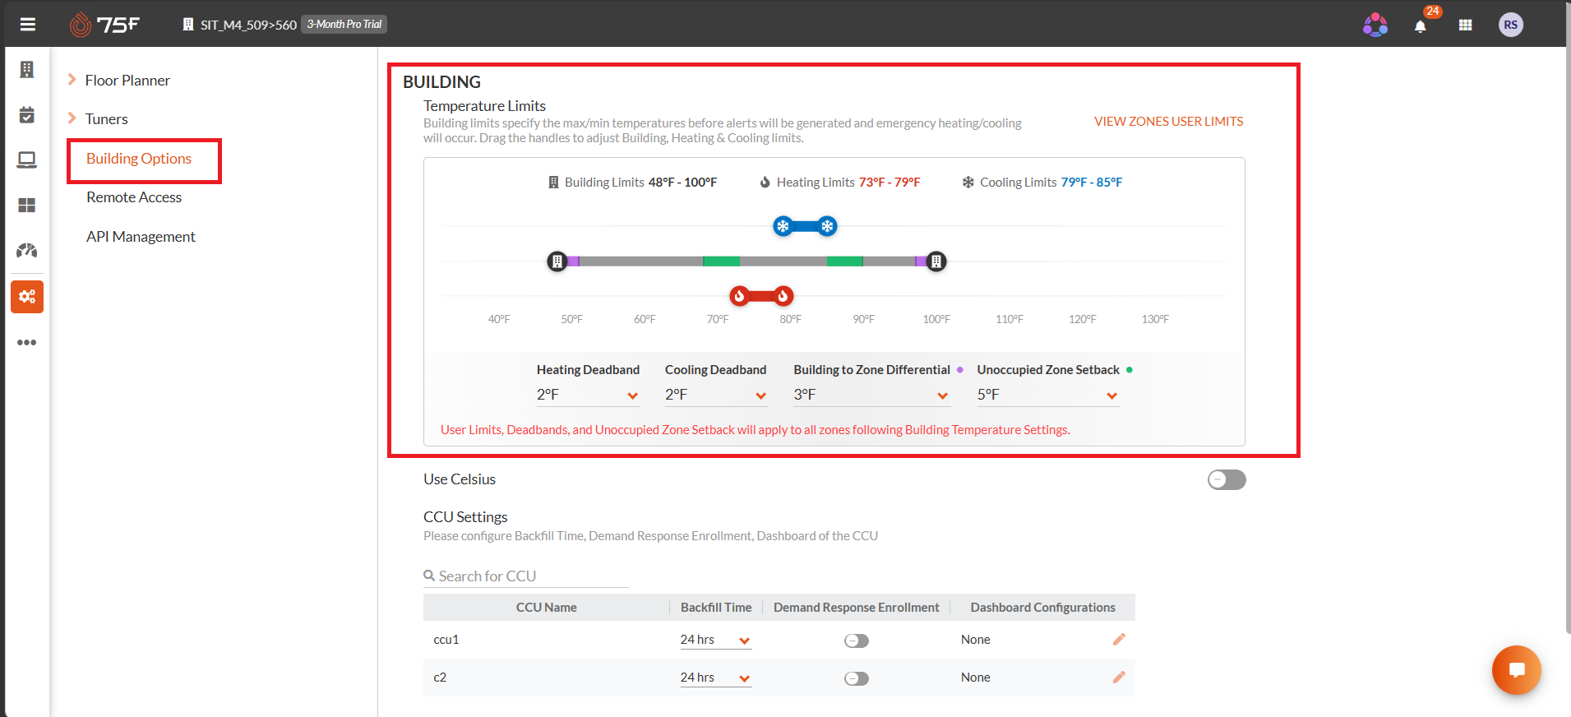Enable Demand Response Enrollment for ccu1
Viewport: 1571px width, 717px height.
coord(856,641)
